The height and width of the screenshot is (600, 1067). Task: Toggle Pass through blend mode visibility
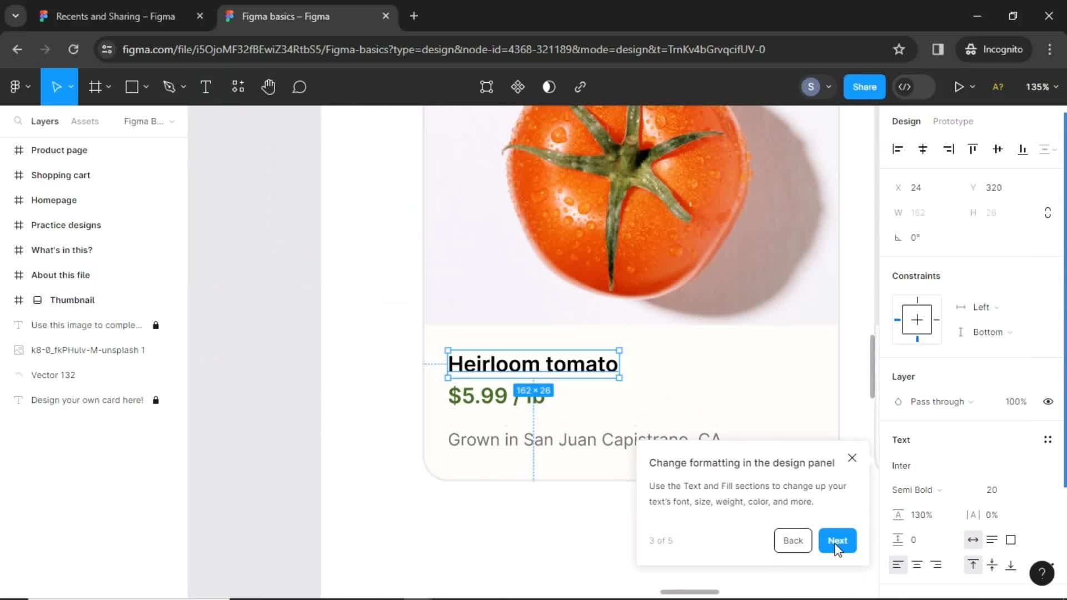[1048, 401]
